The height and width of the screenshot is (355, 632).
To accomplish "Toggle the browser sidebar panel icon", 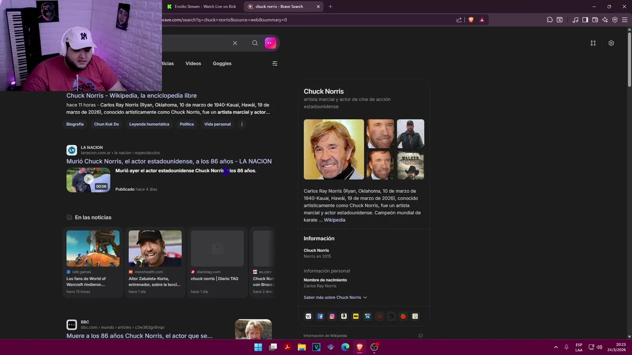I will 585,20.
